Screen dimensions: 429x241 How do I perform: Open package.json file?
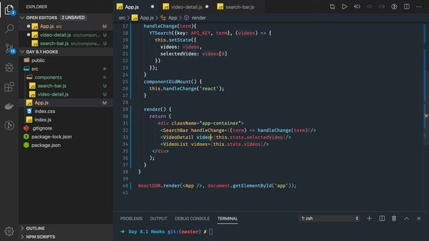pyautogui.click(x=66, y=145)
